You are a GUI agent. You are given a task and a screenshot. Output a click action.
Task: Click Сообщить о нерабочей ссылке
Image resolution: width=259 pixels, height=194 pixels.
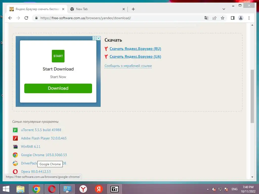point(128,66)
